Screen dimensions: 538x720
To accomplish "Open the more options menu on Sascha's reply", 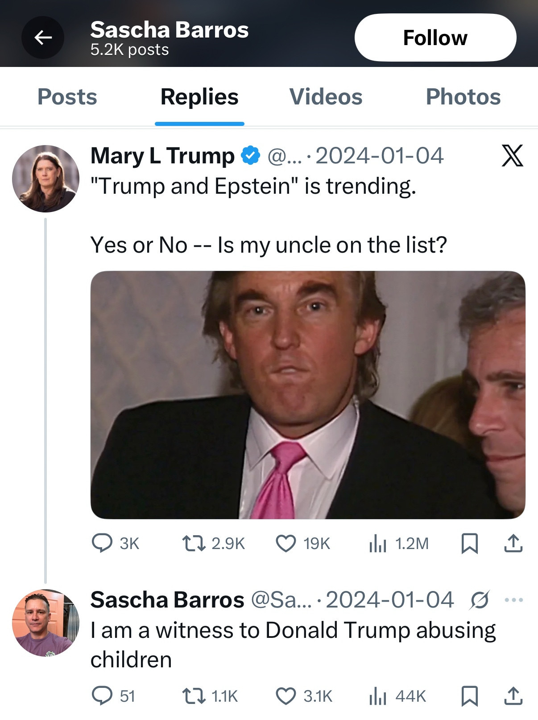I will click(513, 600).
